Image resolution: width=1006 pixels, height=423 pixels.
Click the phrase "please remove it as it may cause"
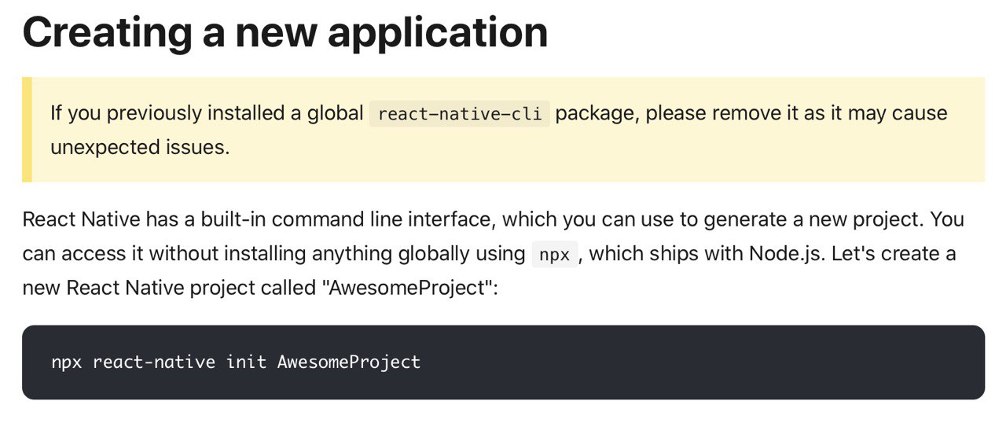click(797, 113)
